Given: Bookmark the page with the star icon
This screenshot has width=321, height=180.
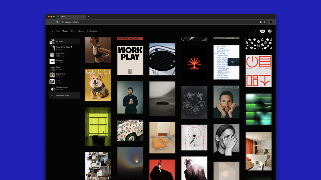Looking at the screenshot, I should tap(265, 22).
